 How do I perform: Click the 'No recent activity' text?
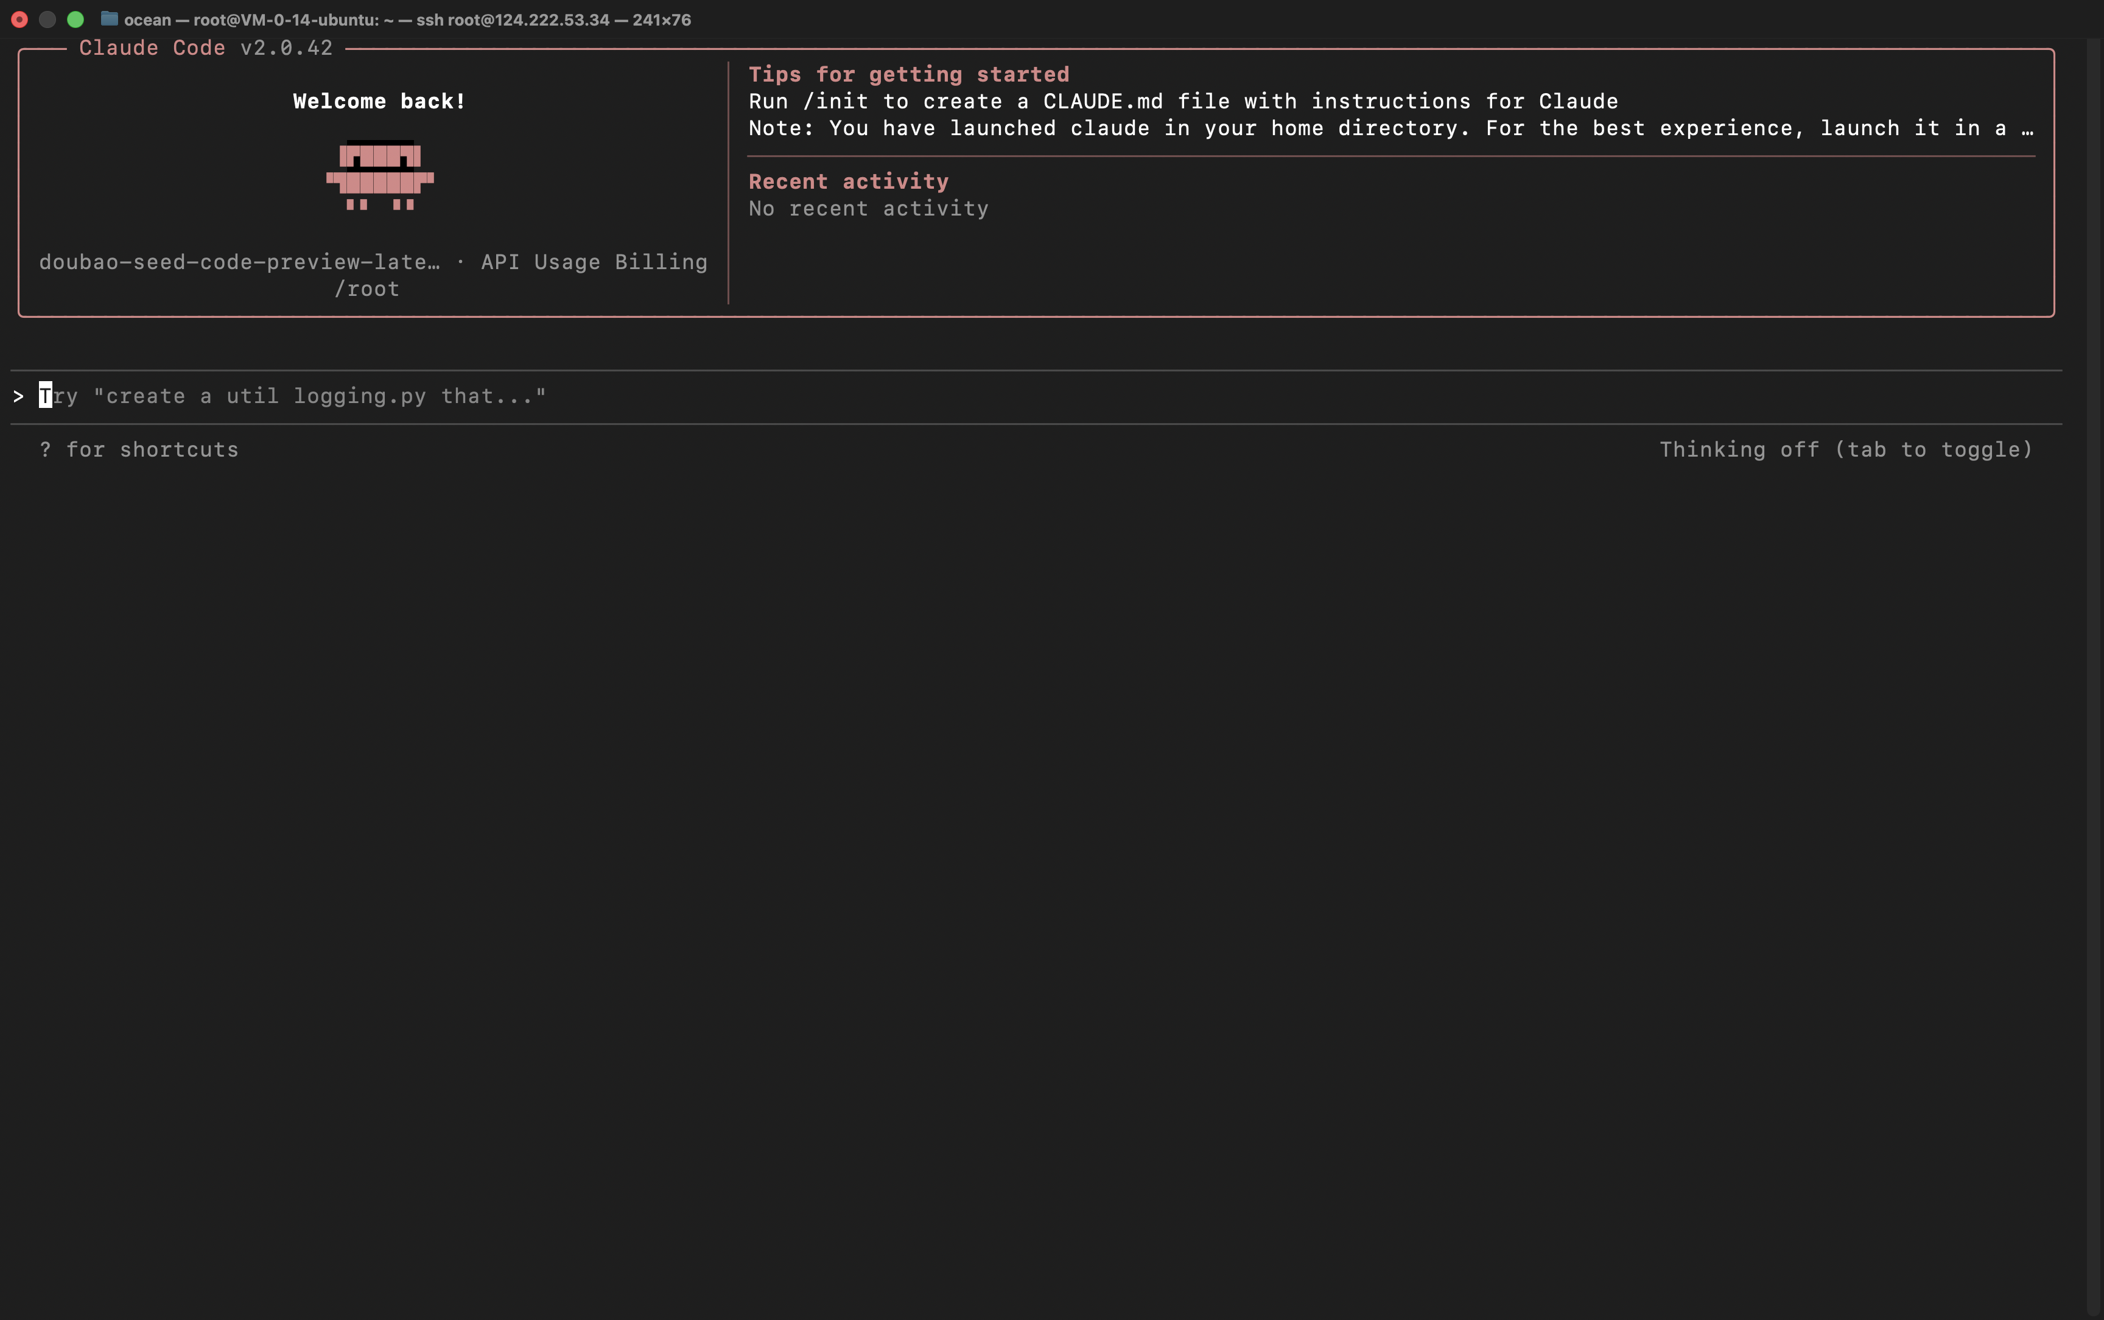[868, 209]
